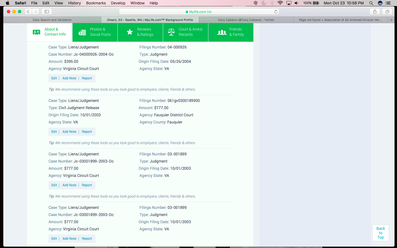Report the Civil Judgment Release record
The image size is (397, 248).
click(x=87, y=132)
